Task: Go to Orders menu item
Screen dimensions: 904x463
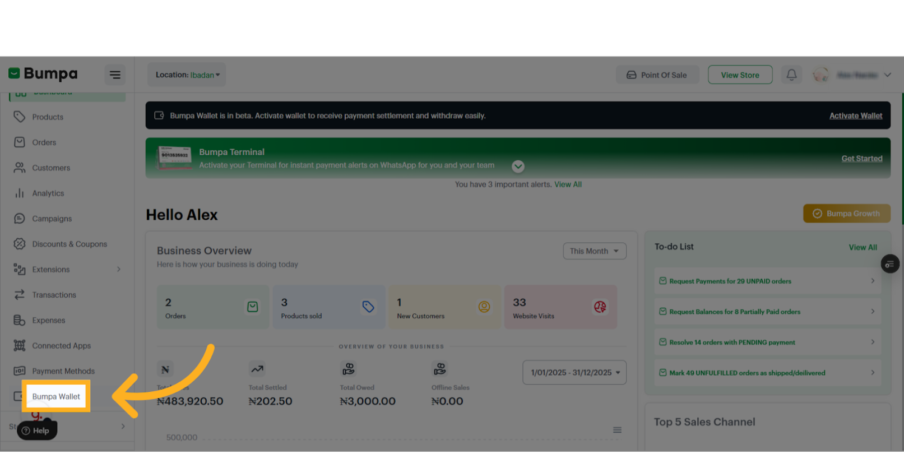Action: (44, 142)
